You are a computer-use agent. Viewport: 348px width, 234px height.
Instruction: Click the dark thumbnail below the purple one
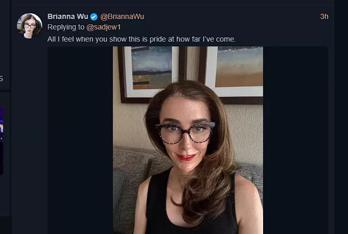(x=2, y=158)
